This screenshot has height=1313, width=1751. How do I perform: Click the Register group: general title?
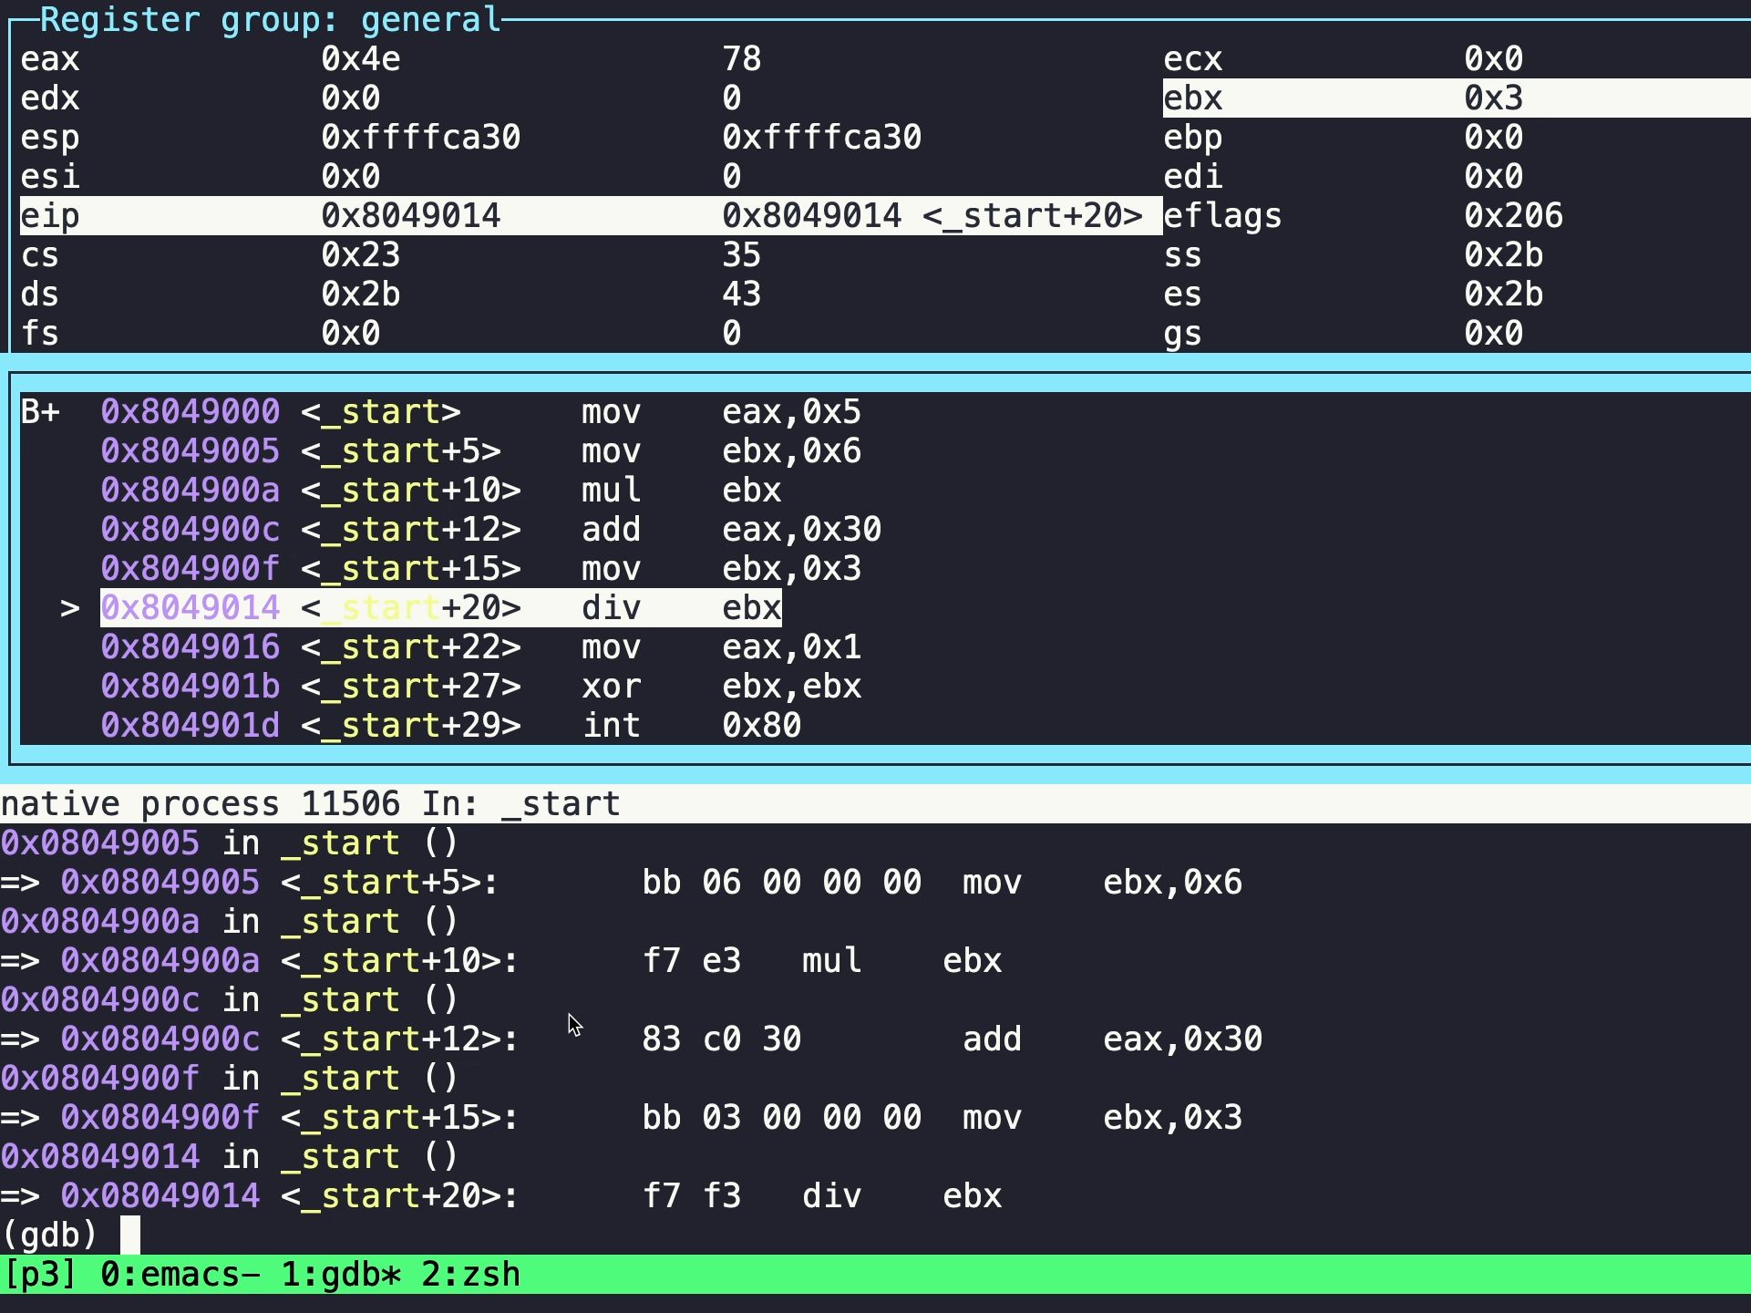pyautogui.click(x=270, y=19)
